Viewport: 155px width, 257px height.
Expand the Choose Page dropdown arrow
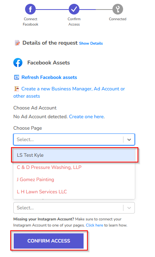129,140
